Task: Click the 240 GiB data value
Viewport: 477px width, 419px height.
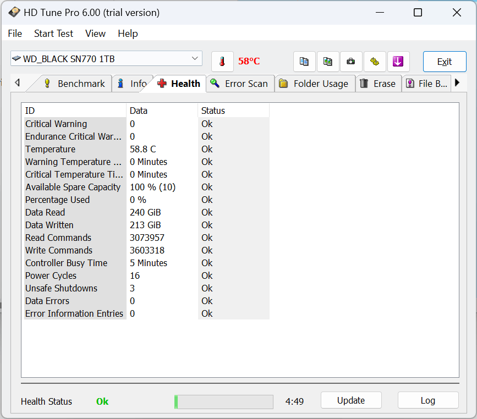Action: pyautogui.click(x=145, y=212)
